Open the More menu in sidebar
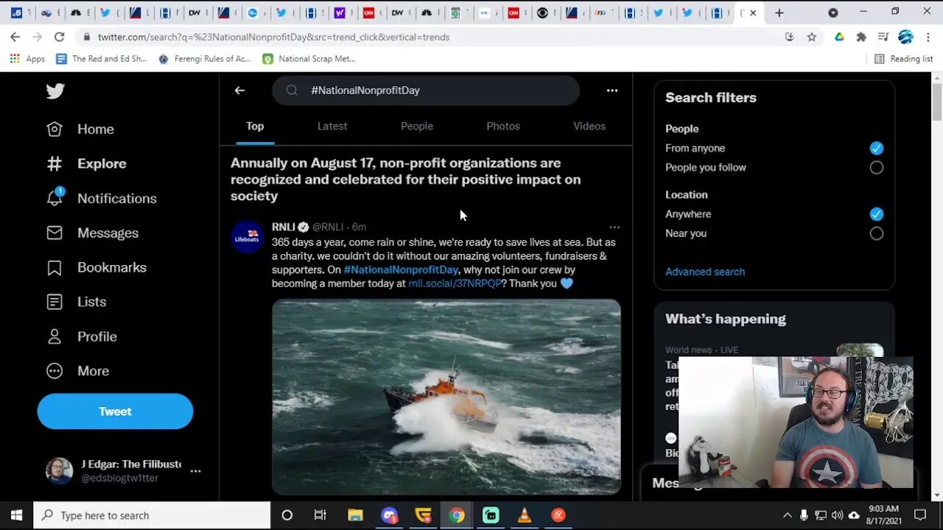The height and width of the screenshot is (530, 943). pos(77,371)
